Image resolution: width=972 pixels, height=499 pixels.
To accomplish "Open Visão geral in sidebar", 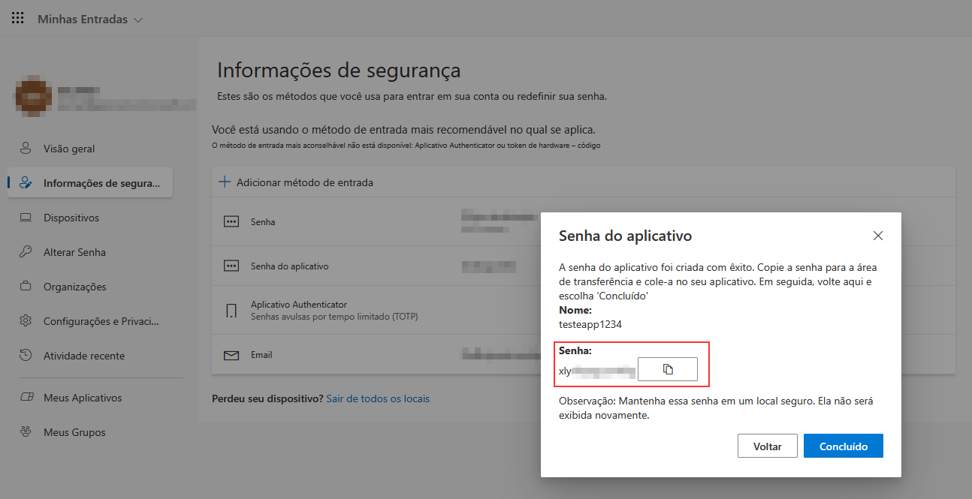I will (x=69, y=149).
